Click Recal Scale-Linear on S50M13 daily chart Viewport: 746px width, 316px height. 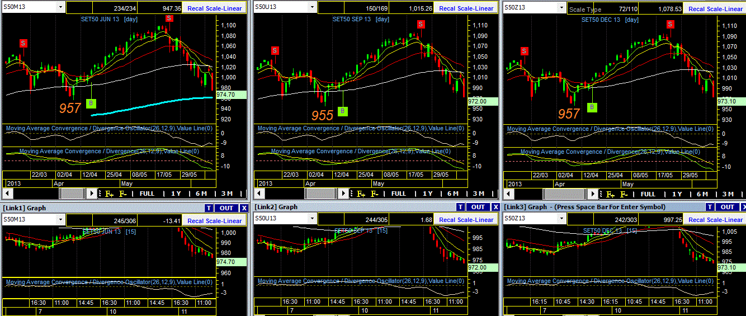pos(215,8)
